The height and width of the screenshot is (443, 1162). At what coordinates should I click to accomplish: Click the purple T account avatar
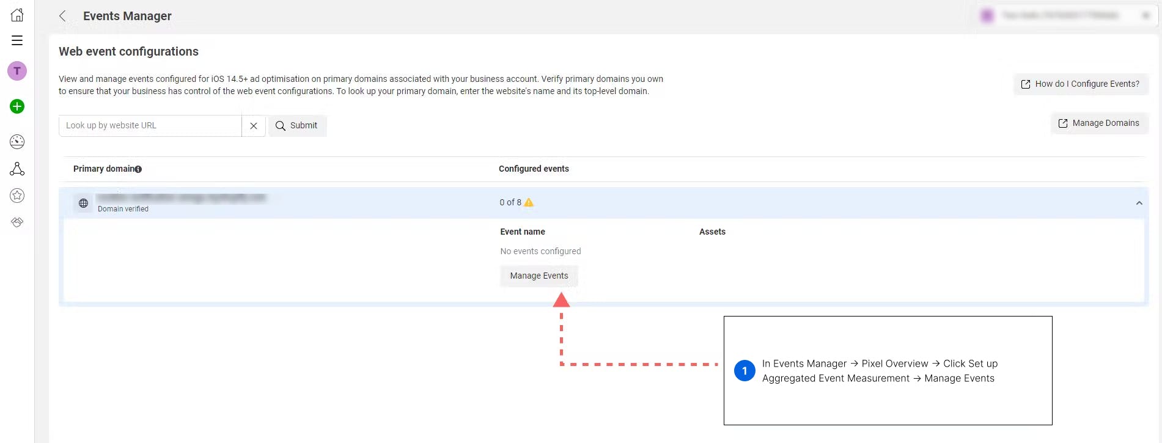pos(17,71)
